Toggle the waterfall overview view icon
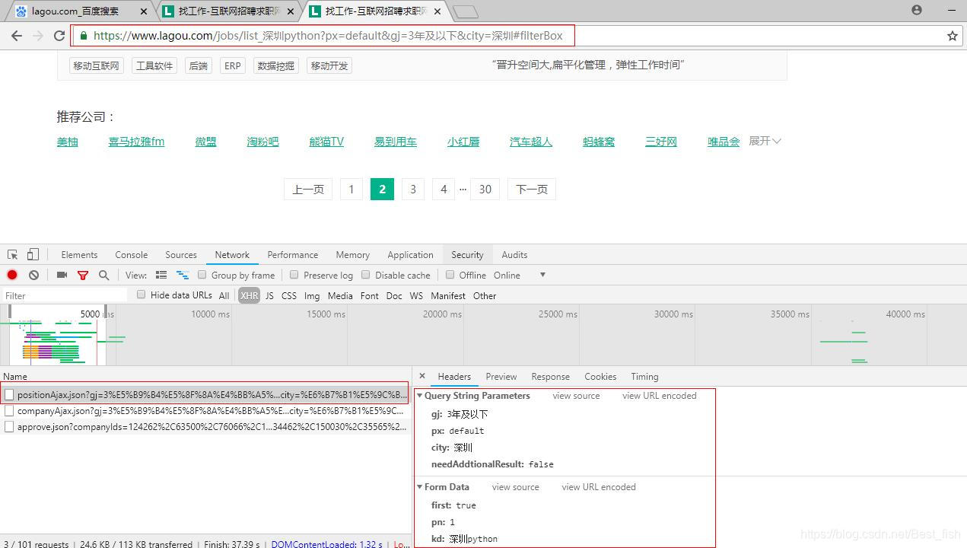 point(183,275)
